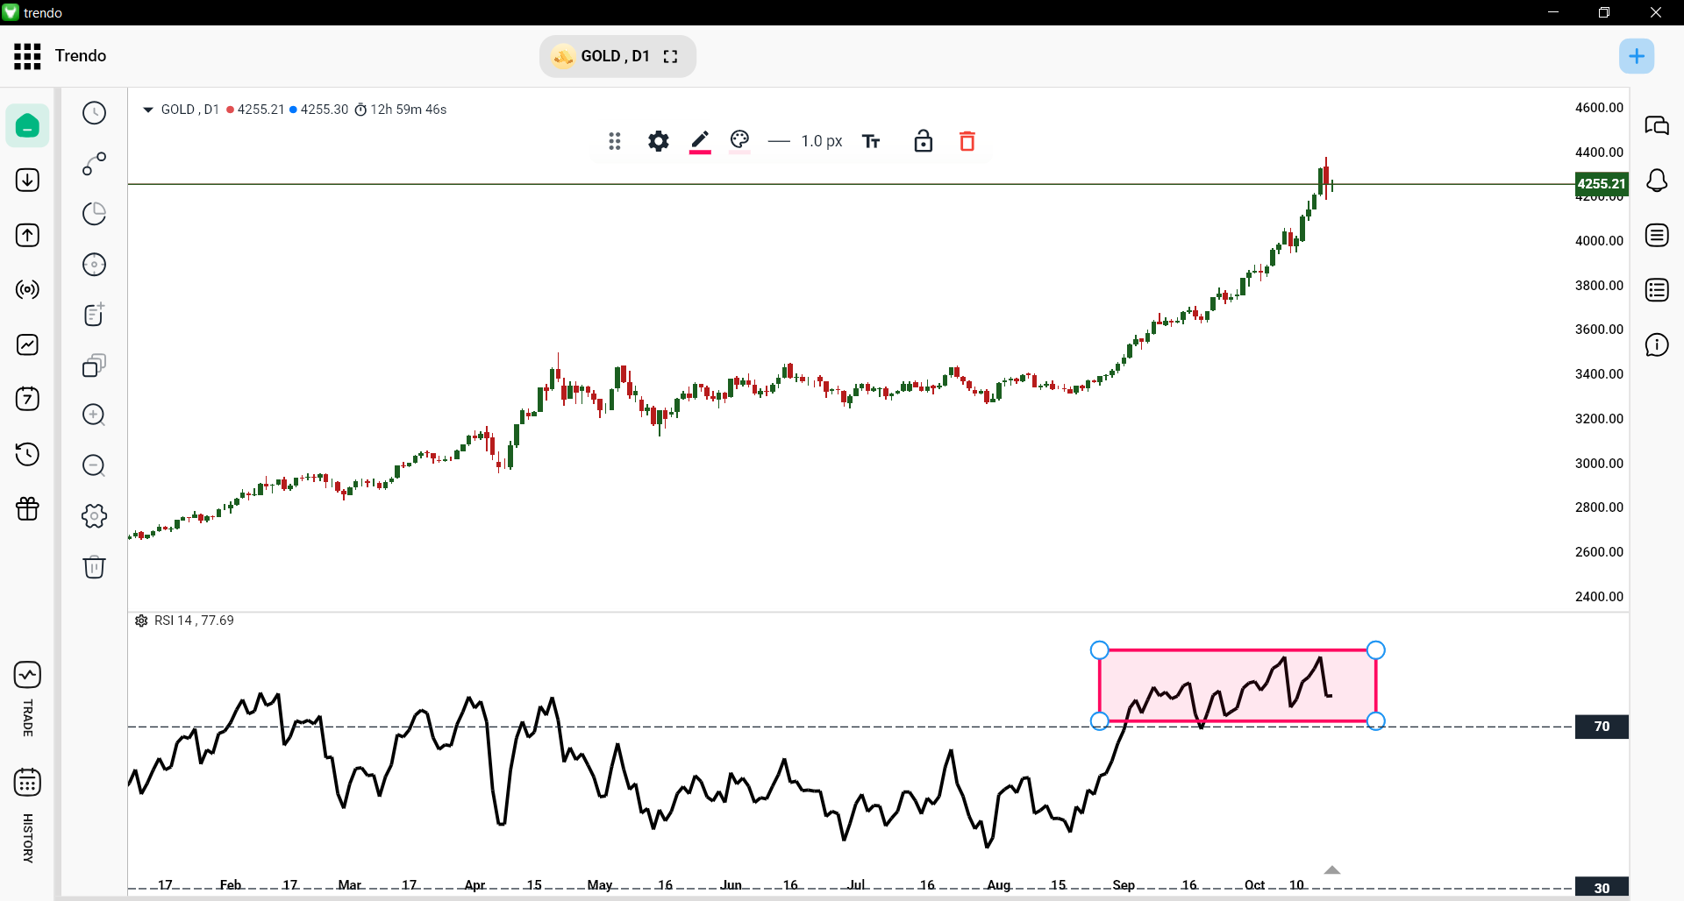The height and width of the screenshot is (901, 1684).
Task: Open the color palette on the drawing toolbar
Action: (739, 141)
